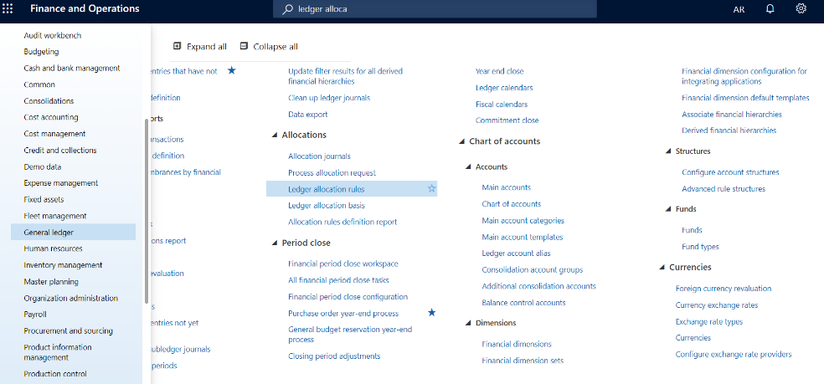Open the Main accounts link
Image resolution: width=824 pixels, height=384 pixels.
506,187
